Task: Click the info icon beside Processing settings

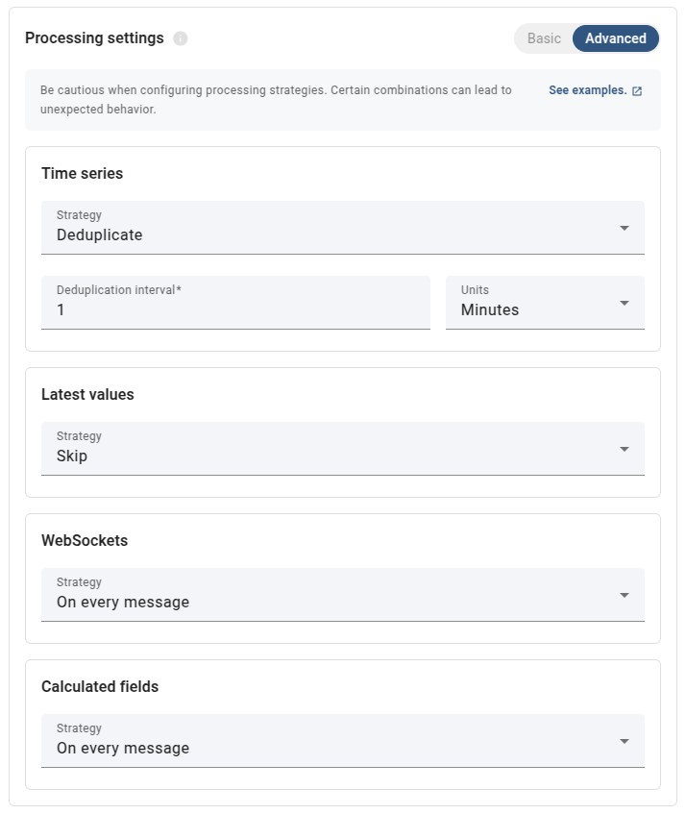Action: tap(181, 38)
